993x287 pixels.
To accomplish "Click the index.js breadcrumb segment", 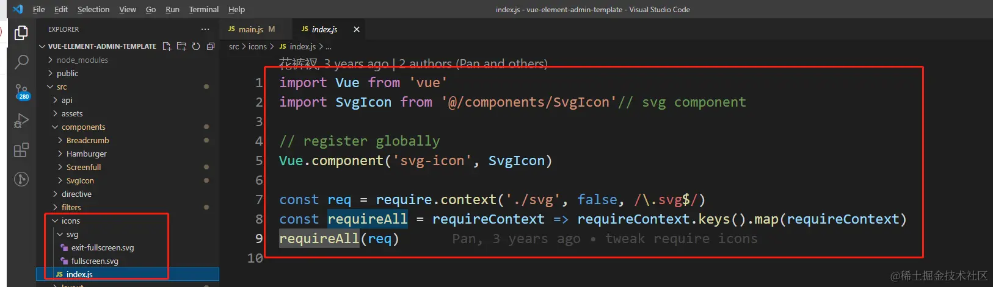I will click(297, 46).
